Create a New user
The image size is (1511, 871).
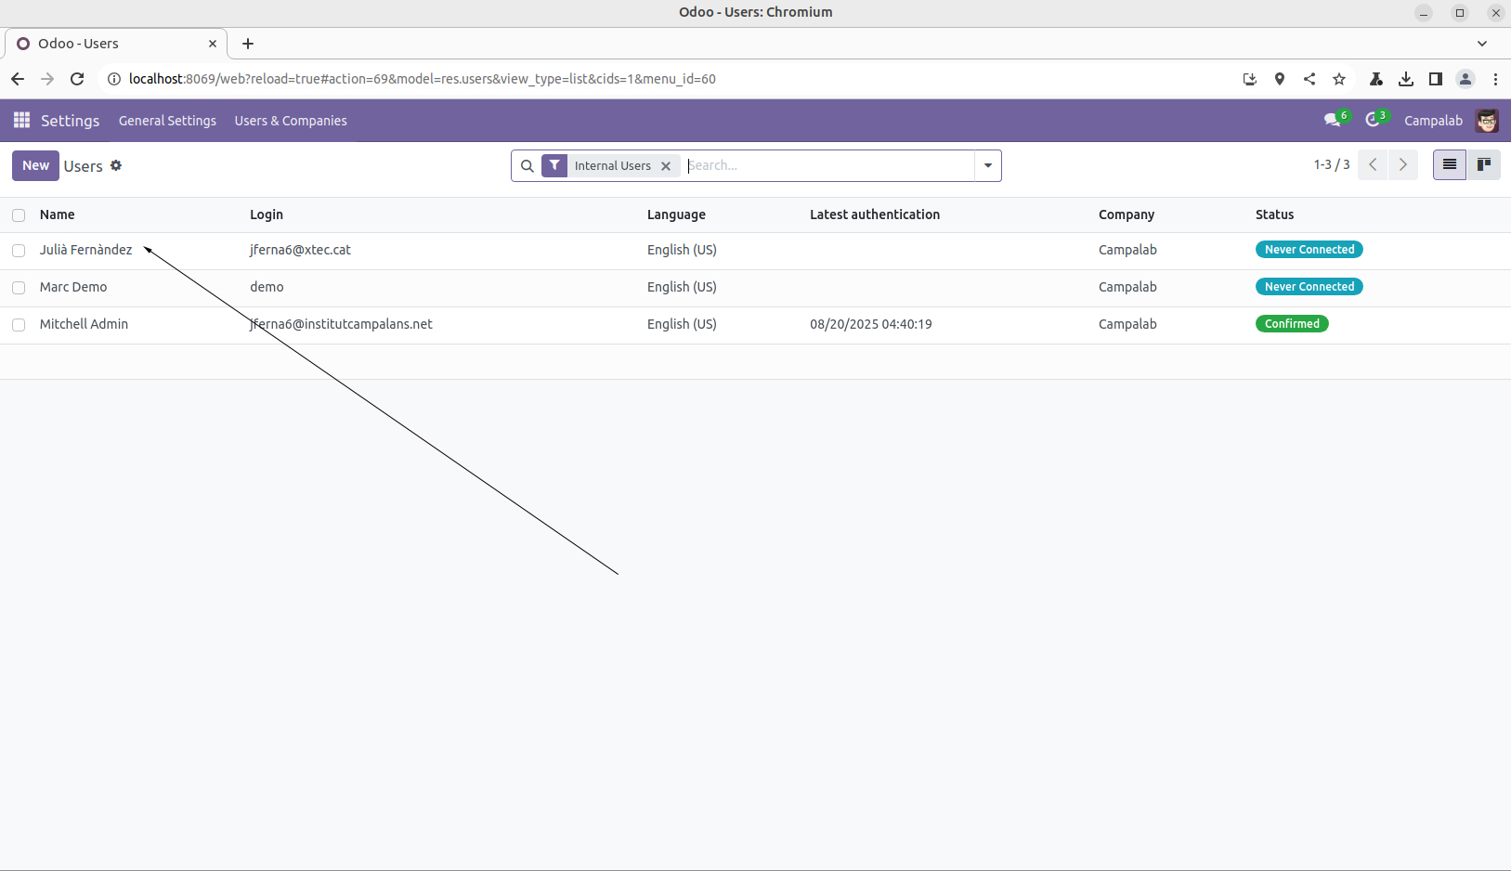pos(35,165)
